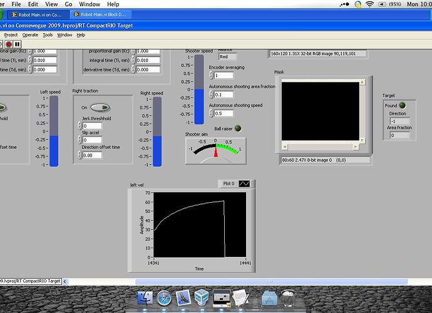
Task: Click the 14341 time axis start value
Action: pos(153,263)
